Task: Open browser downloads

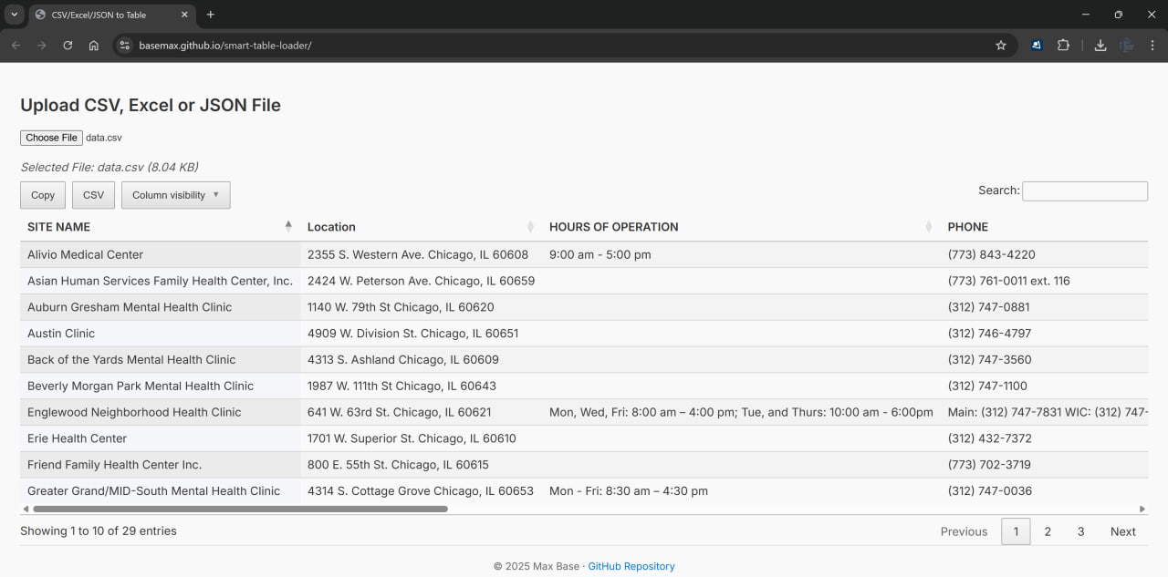Action: click(x=1100, y=46)
